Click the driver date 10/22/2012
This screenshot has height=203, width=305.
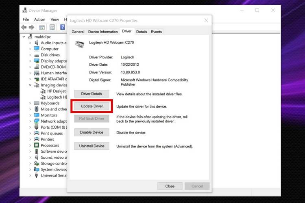[x=130, y=65]
